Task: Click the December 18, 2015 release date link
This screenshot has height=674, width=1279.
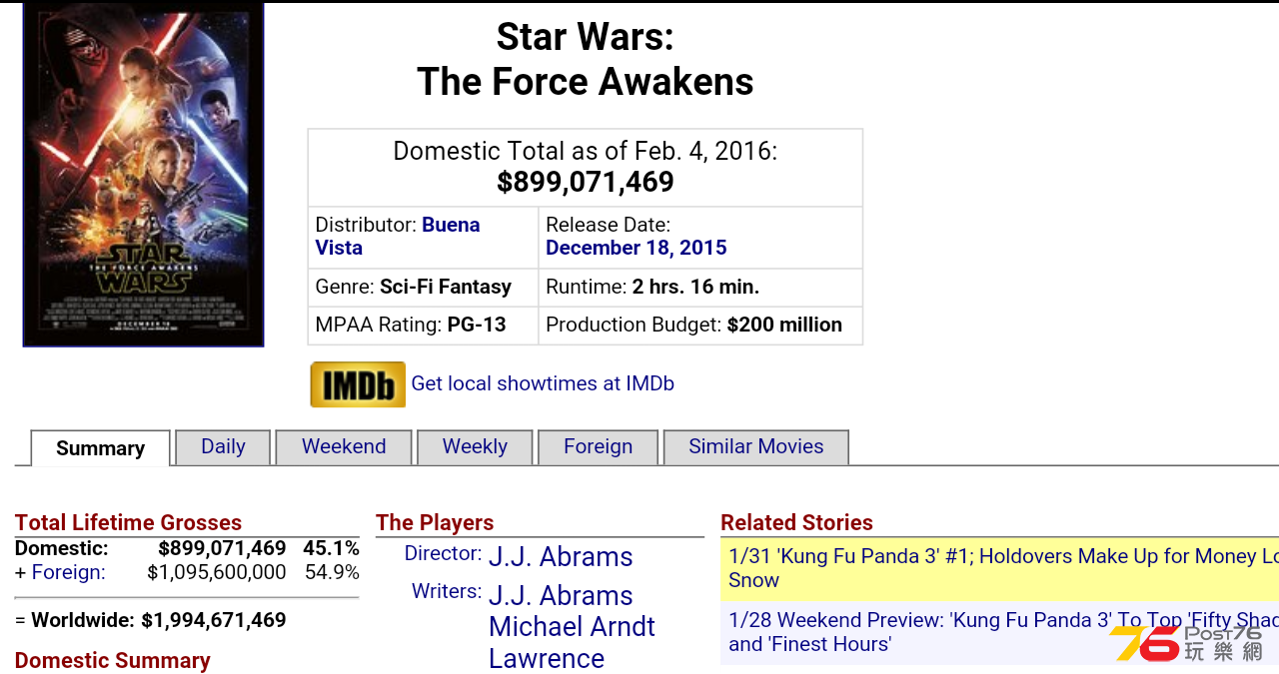Action: (x=637, y=248)
